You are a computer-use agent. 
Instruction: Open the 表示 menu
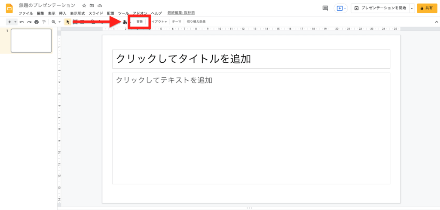(x=52, y=13)
